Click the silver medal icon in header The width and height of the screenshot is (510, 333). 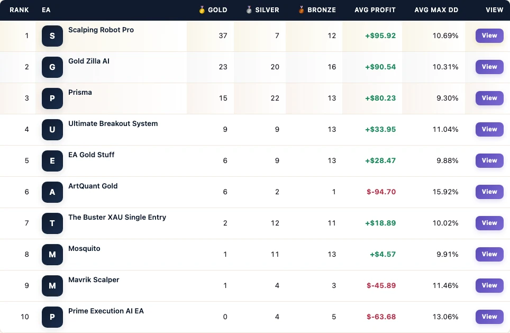[249, 10]
